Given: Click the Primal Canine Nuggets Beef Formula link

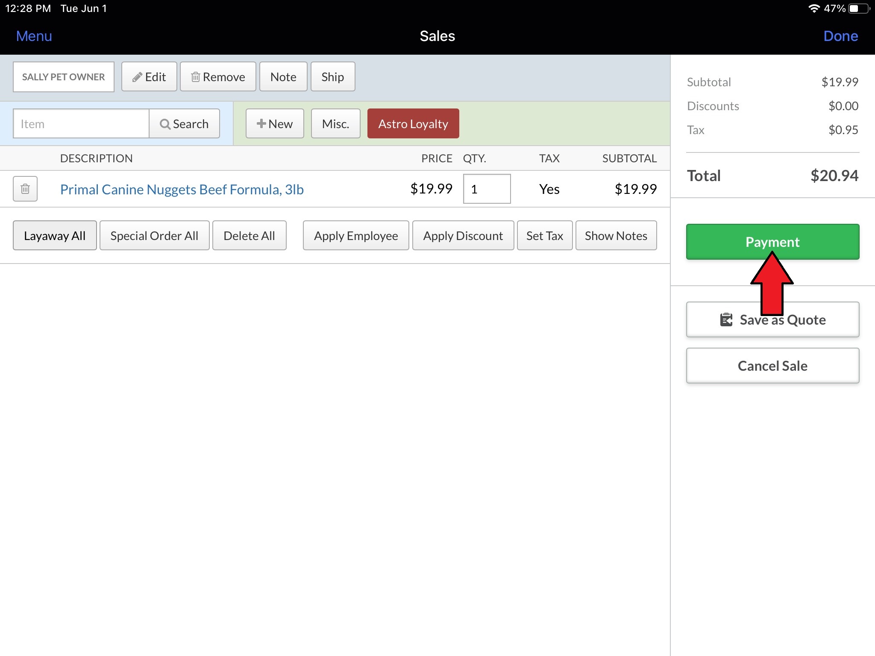Looking at the screenshot, I should 182,189.
